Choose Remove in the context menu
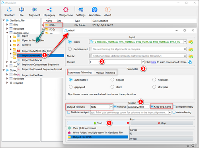The image size is (199, 148). [26, 45]
